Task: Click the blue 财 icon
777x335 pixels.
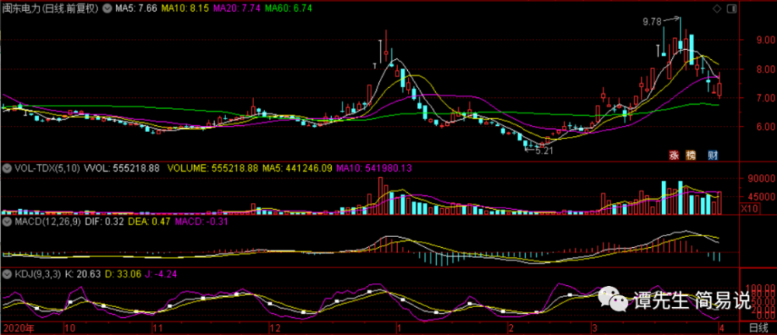Action: (713, 155)
